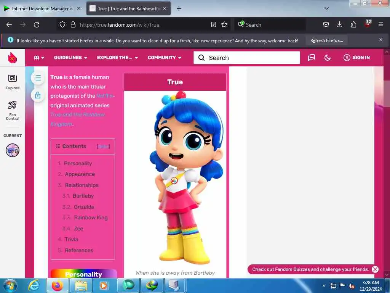Expand the COMMUNITY dropdown menu

[165, 58]
